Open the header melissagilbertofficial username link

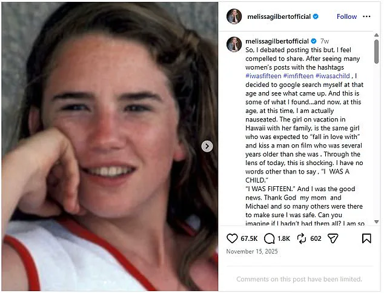(x=277, y=16)
